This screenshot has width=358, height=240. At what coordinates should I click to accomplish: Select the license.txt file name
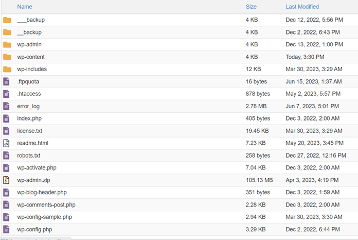coord(30,131)
